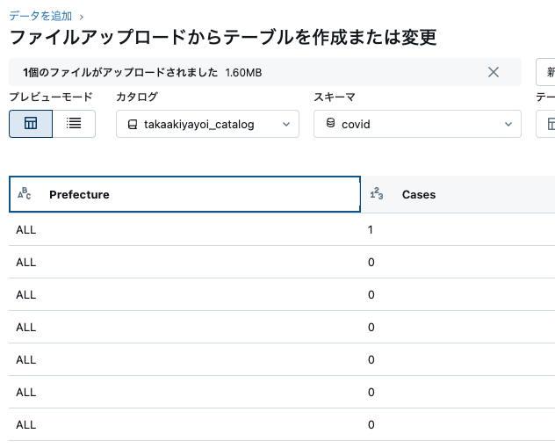Click the 1.60MB file size text
The height and width of the screenshot is (448, 555).
pyautogui.click(x=243, y=73)
